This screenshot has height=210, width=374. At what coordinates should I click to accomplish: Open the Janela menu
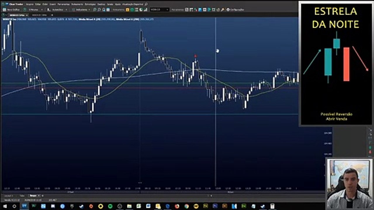110,4
